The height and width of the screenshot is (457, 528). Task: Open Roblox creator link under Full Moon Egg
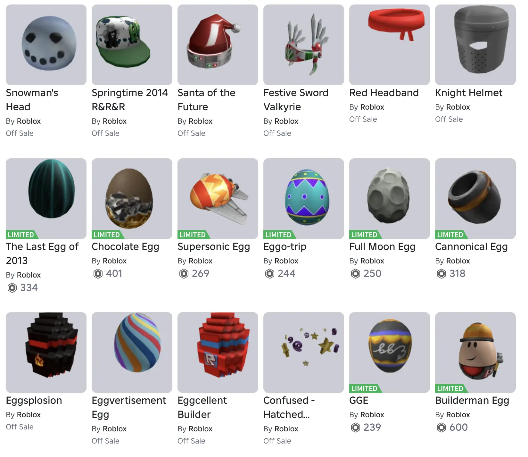tap(372, 261)
